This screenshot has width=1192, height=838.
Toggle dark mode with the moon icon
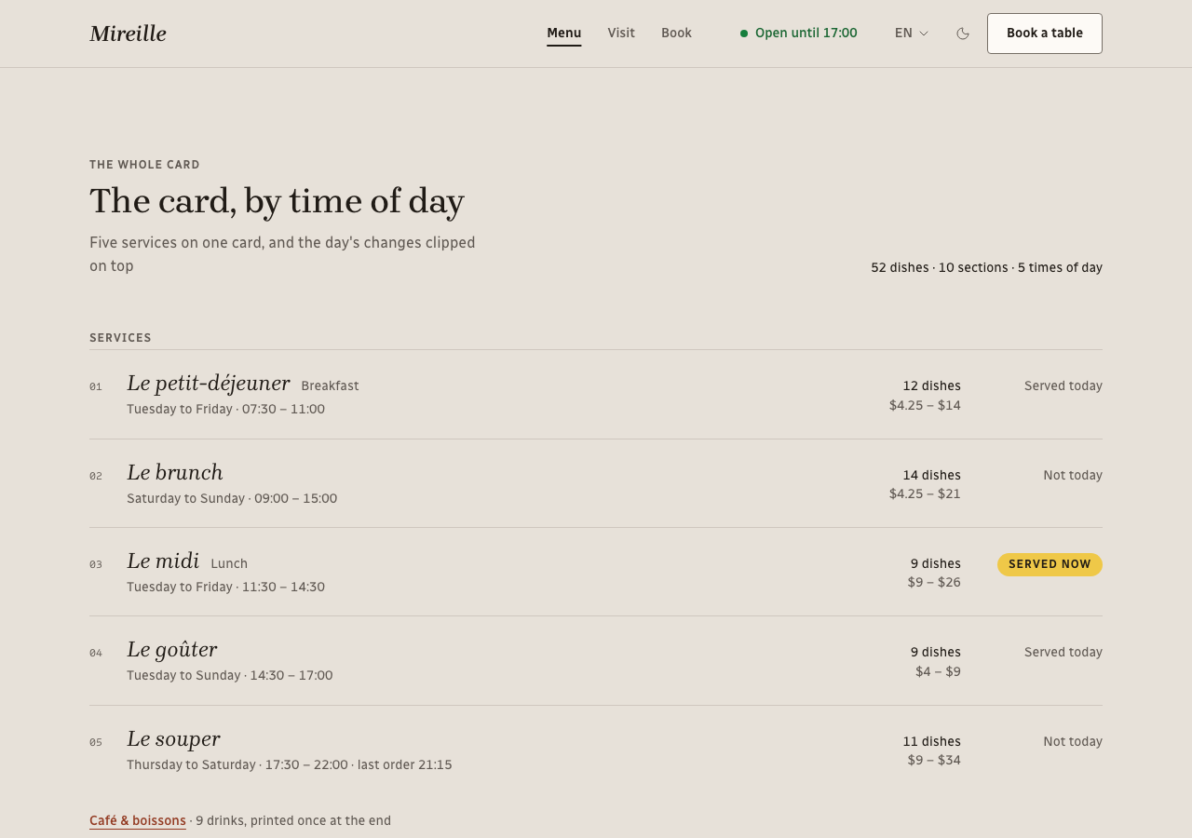click(x=963, y=34)
